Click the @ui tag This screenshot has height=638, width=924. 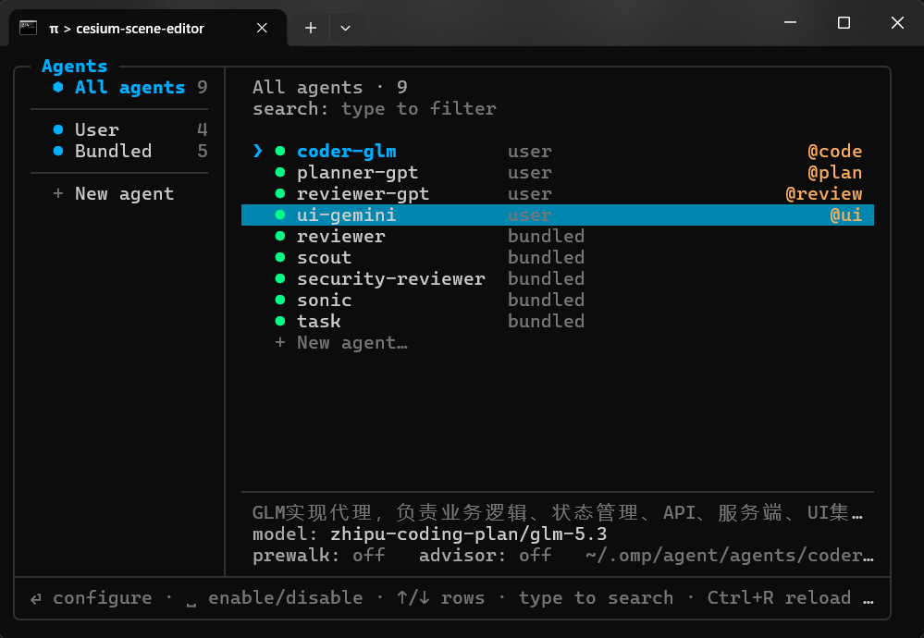click(x=846, y=215)
